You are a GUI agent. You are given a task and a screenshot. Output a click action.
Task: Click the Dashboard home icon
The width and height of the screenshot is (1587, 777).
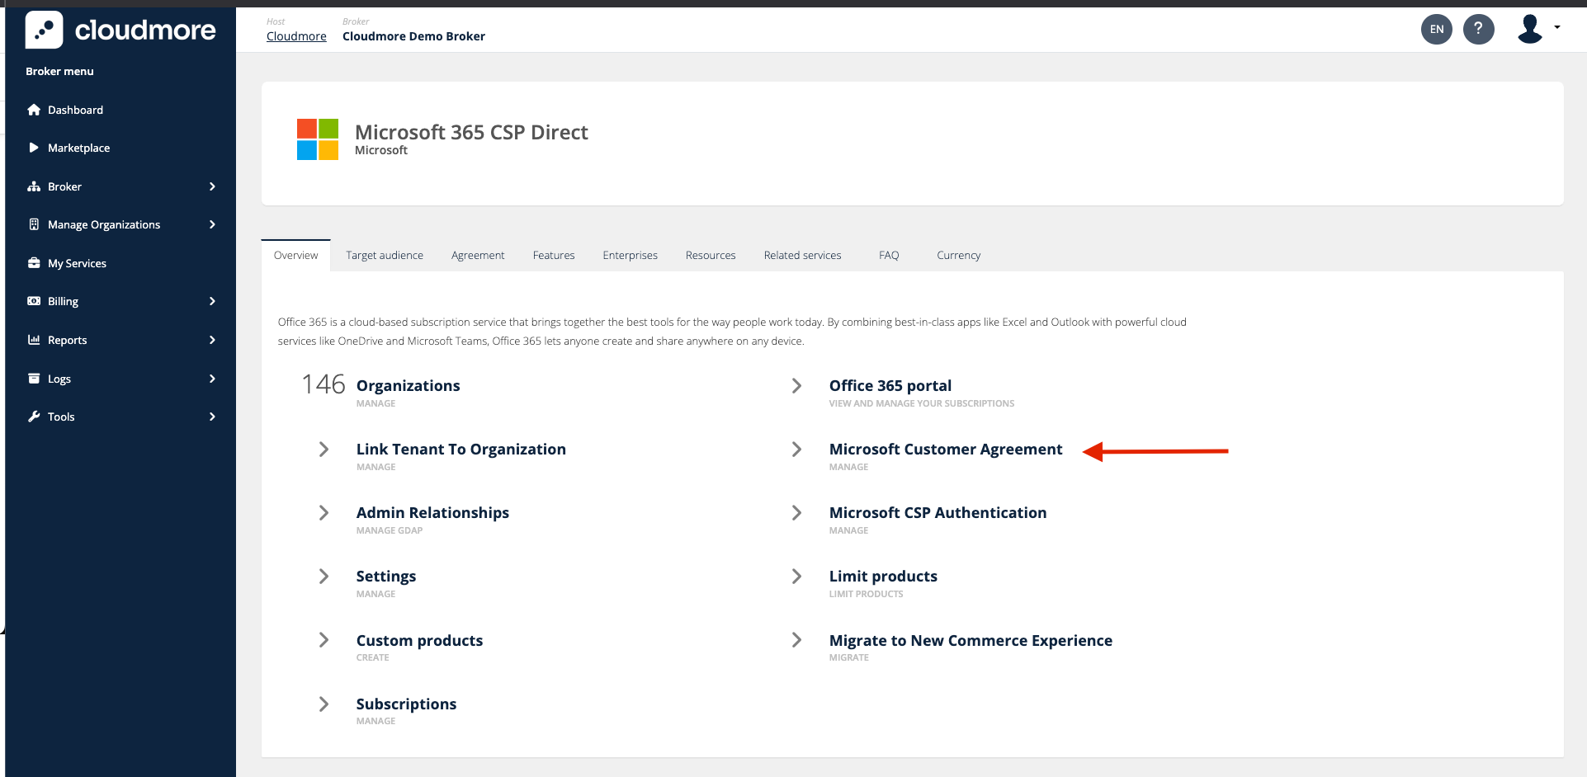[34, 109]
